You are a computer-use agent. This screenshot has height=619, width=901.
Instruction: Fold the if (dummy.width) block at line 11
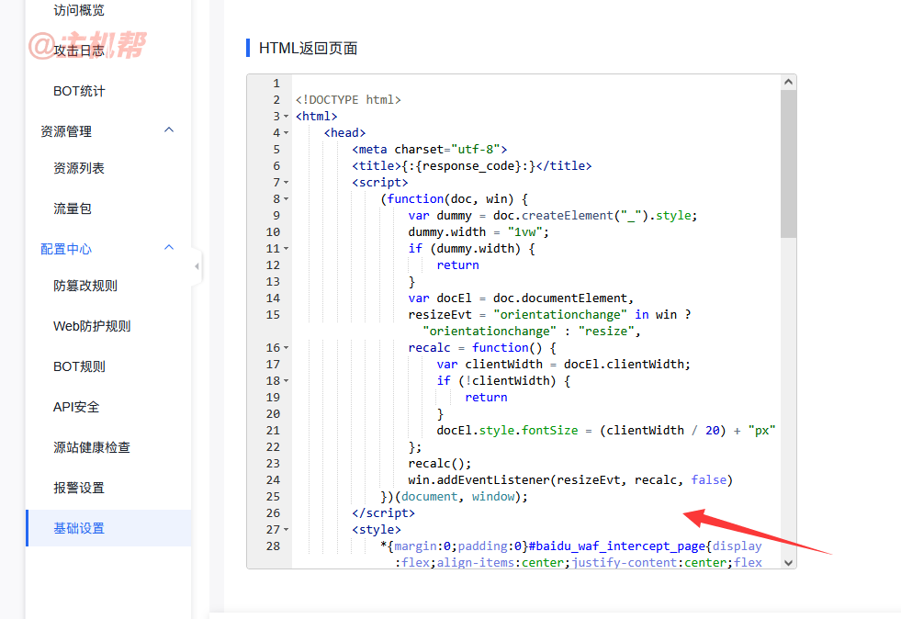pos(287,248)
